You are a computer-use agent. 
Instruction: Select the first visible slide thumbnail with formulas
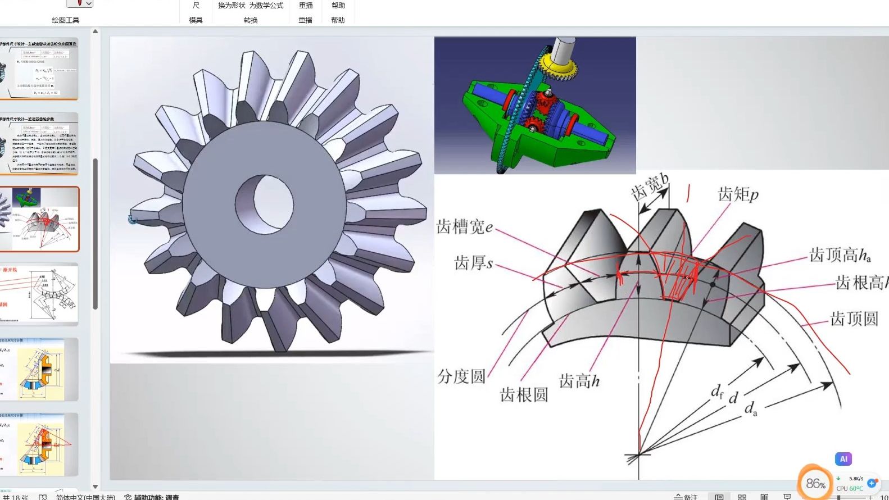[38, 69]
